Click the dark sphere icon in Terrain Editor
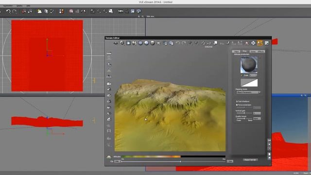 [152, 43]
